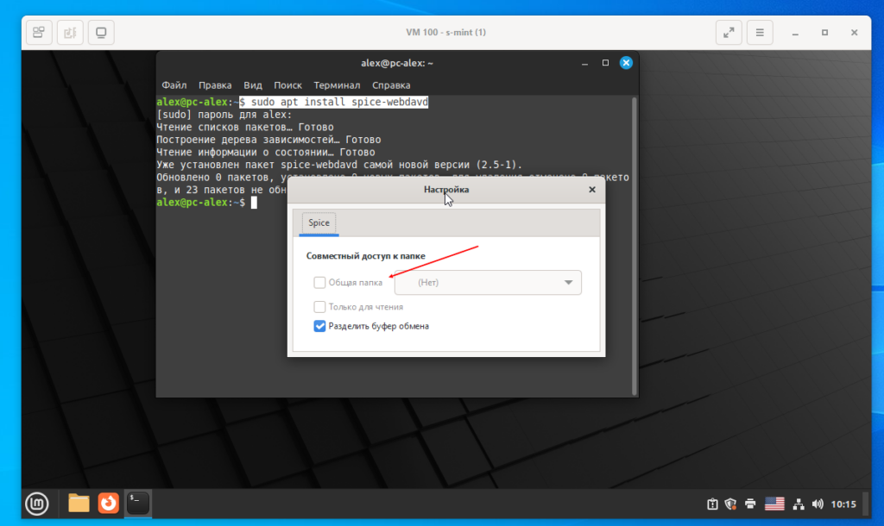The image size is (884, 526).
Task: Click the printer tray icon
Action: coord(750,504)
